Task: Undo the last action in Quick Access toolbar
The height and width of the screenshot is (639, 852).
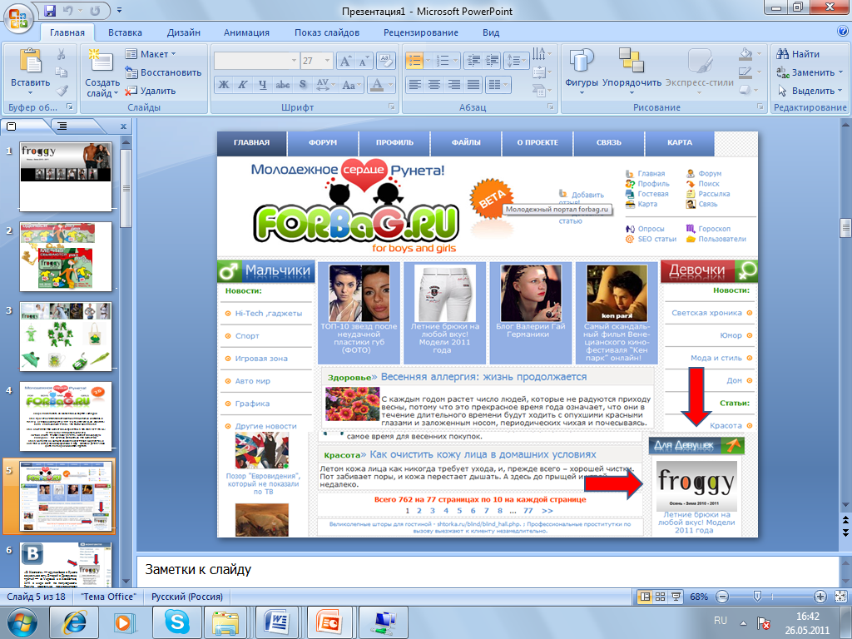Action: (68, 10)
